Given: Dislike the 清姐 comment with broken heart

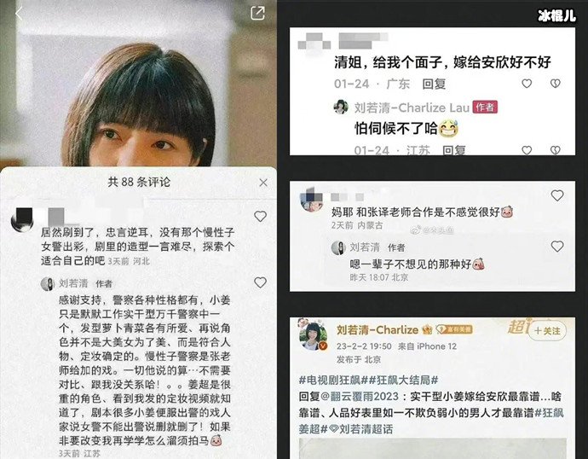Looking at the screenshot, I should click(556, 84).
